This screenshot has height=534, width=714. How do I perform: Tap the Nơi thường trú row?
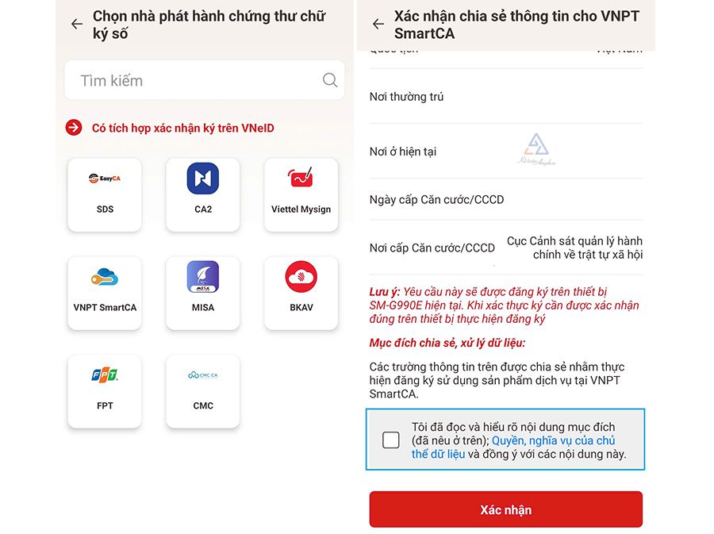[506, 97]
